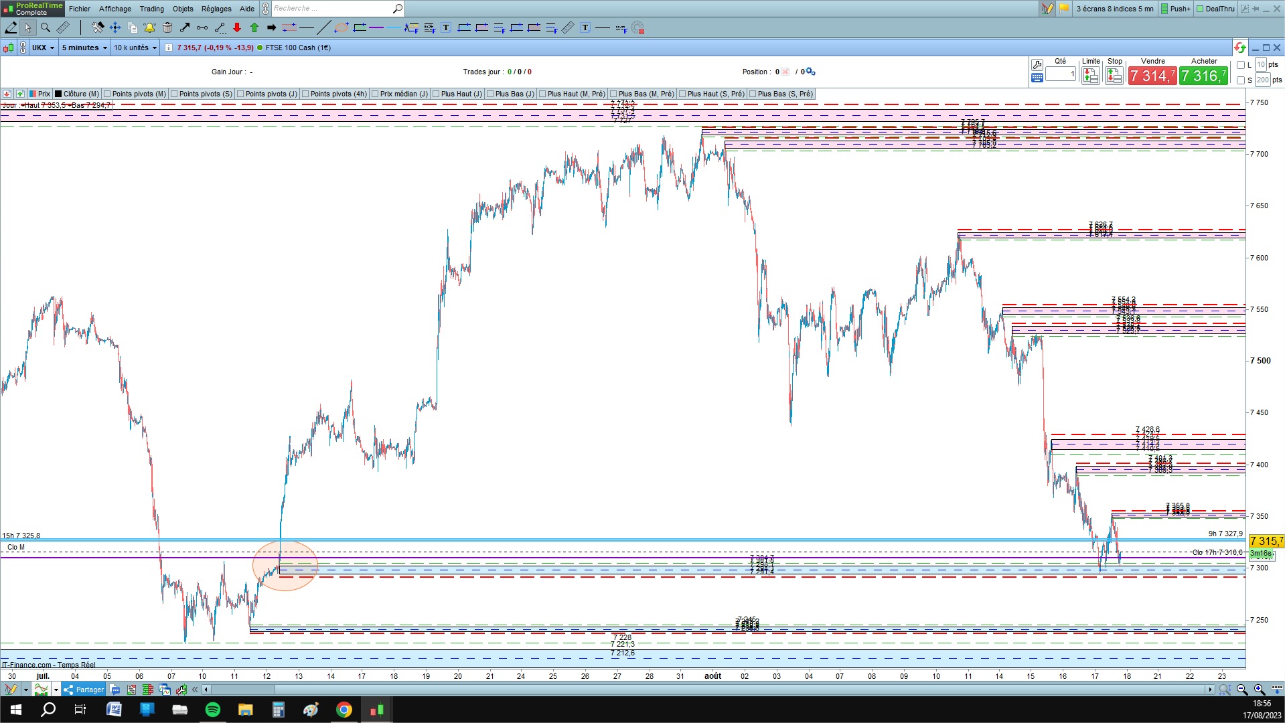Click the Qté quantity input field

click(x=1061, y=74)
